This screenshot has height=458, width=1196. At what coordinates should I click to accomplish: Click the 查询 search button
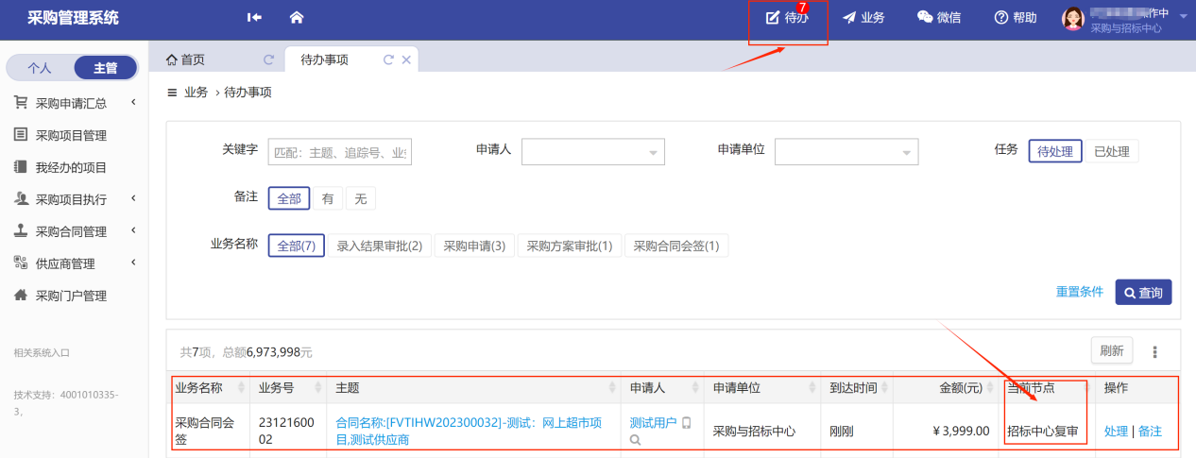tap(1143, 293)
